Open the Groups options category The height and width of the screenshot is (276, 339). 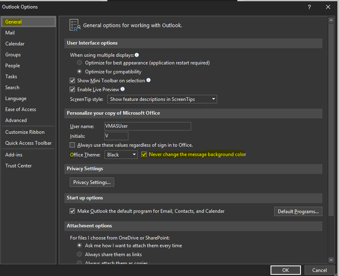[x=28, y=55]
